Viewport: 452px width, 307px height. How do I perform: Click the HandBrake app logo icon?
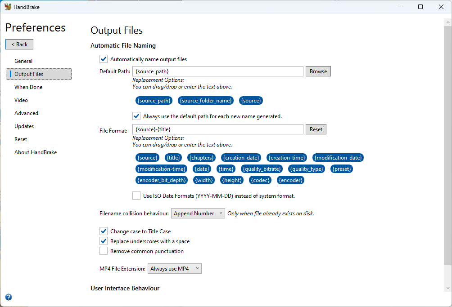click(x=8, y=7)
